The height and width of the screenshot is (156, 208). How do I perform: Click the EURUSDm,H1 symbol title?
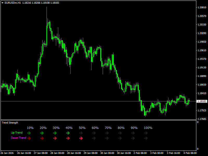coord(13,3)
